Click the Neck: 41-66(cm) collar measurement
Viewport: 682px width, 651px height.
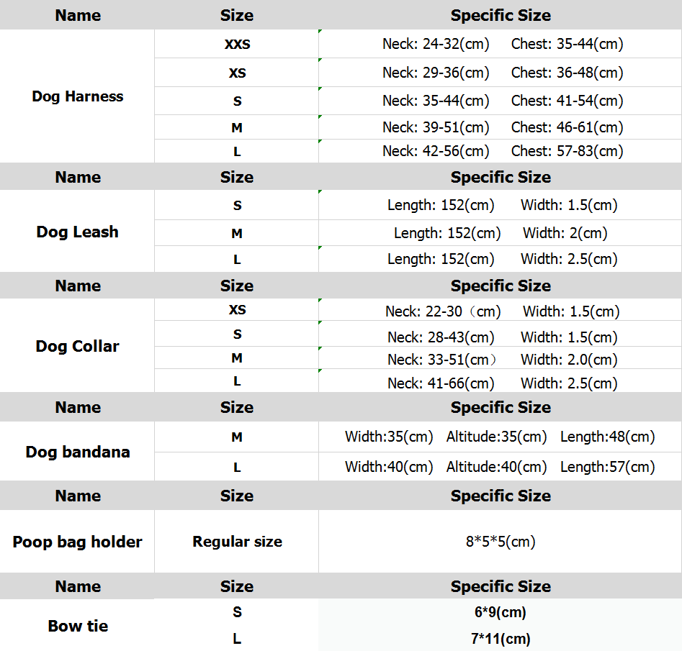click(x=441, y=383)
